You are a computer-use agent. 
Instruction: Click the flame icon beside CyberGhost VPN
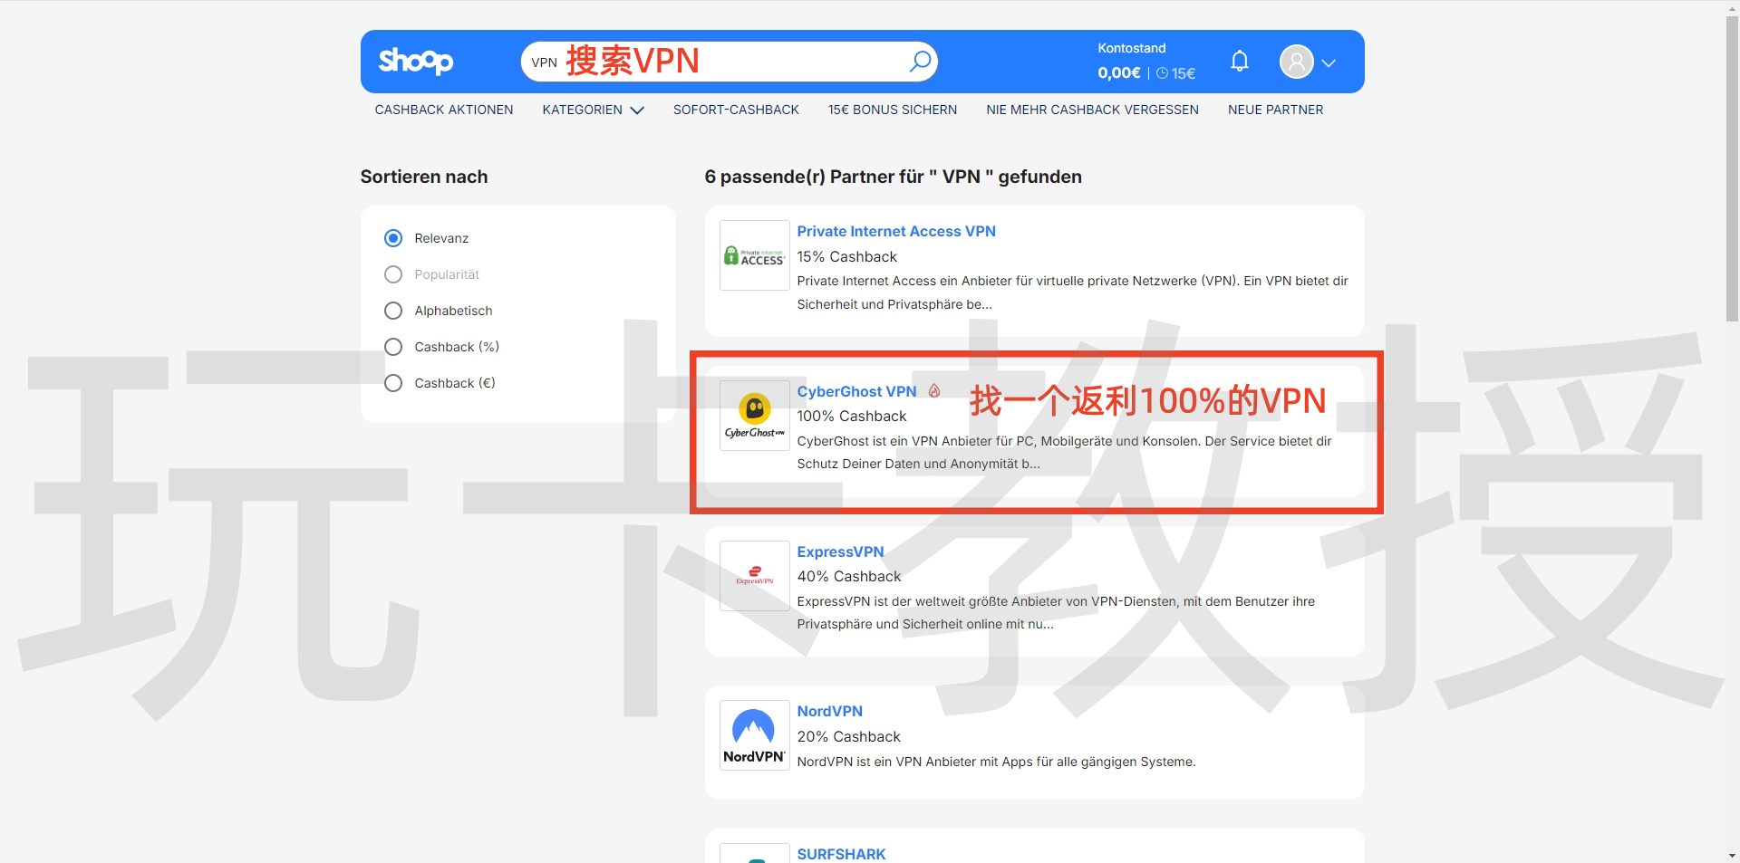click(x=934, y=391)
